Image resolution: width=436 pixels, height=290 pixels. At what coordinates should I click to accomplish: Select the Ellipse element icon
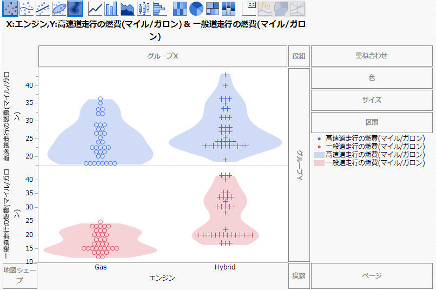coord(59,8)
